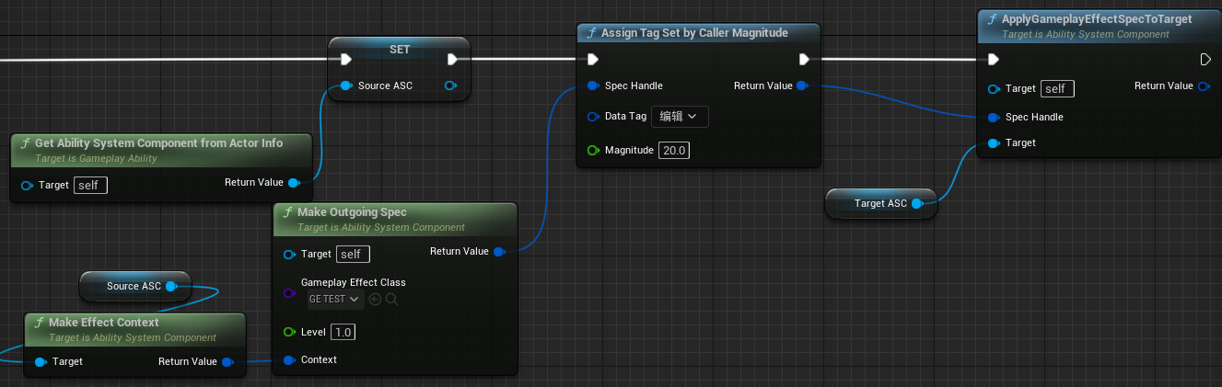The image size is (1222, 387).
Task: Click the self field in Make Outgoing Spec
Action: pos(354,254)
